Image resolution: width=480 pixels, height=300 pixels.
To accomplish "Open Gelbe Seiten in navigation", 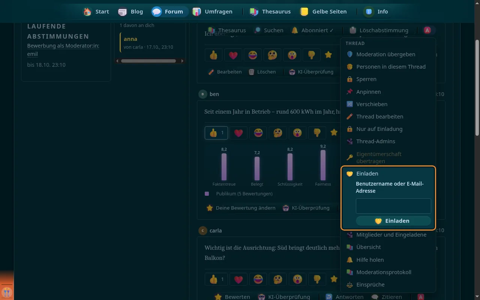I will click(x=322, y=12).
